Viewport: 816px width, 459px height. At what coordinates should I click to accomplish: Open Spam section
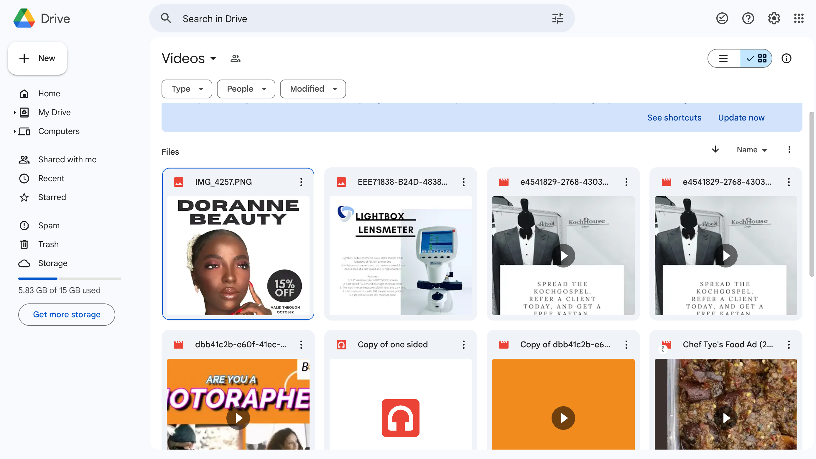[49, 226]
